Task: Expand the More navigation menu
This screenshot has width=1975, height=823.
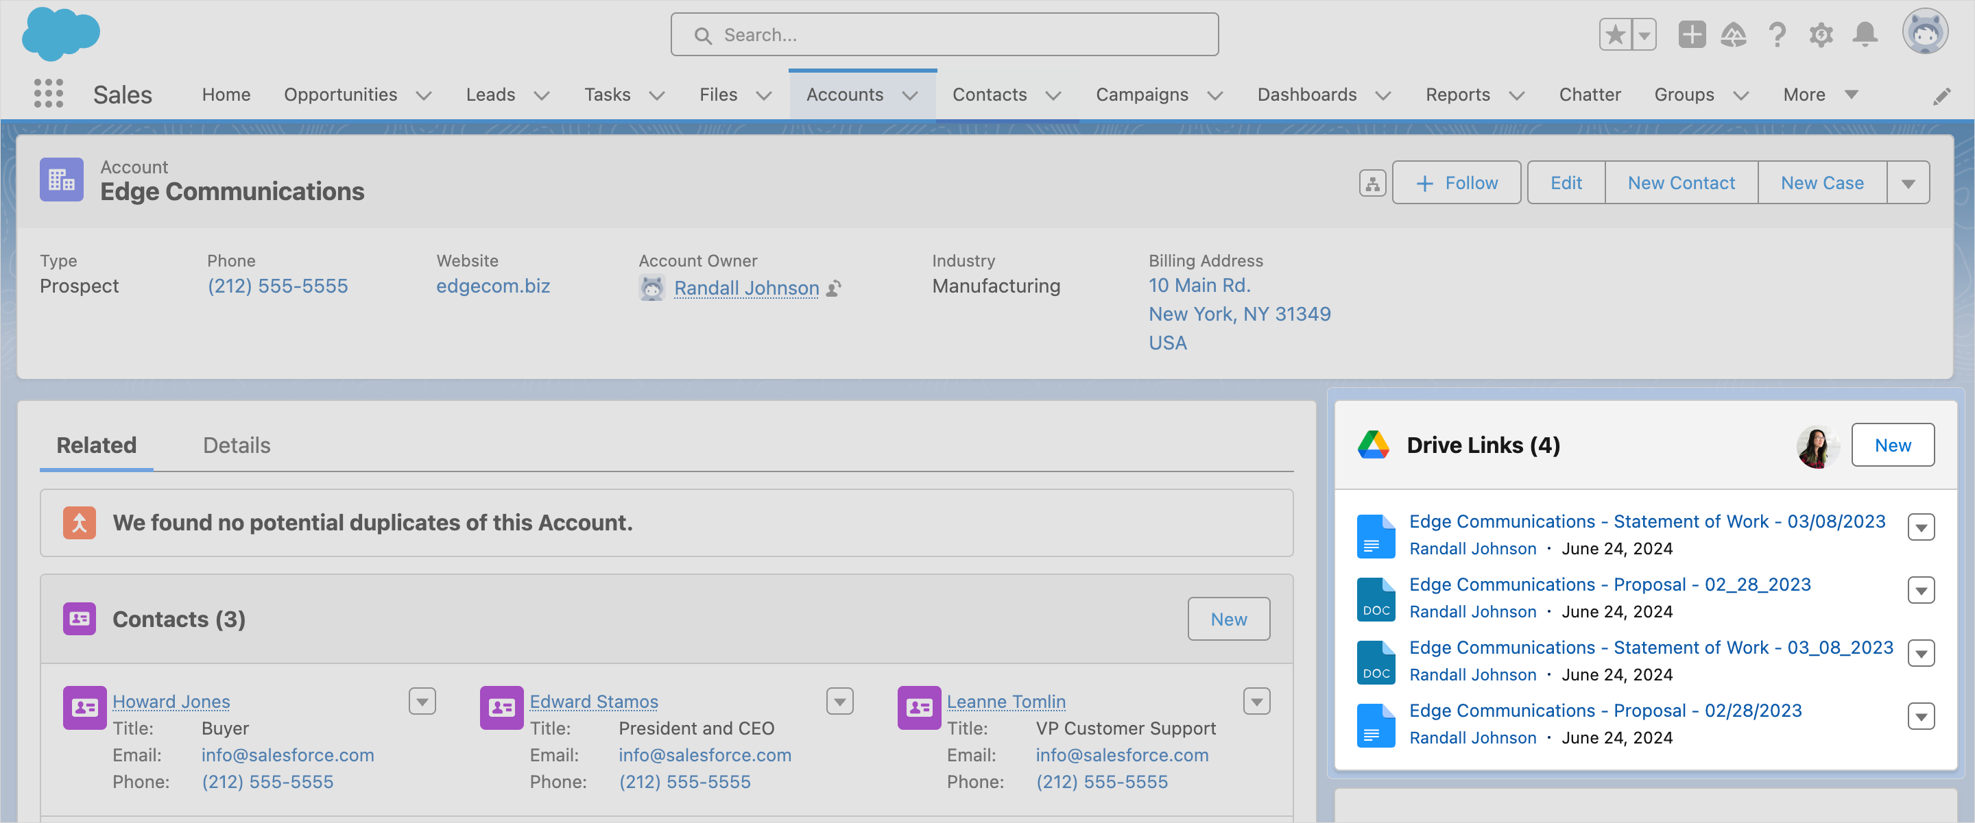Action: tap(1820, 95)
